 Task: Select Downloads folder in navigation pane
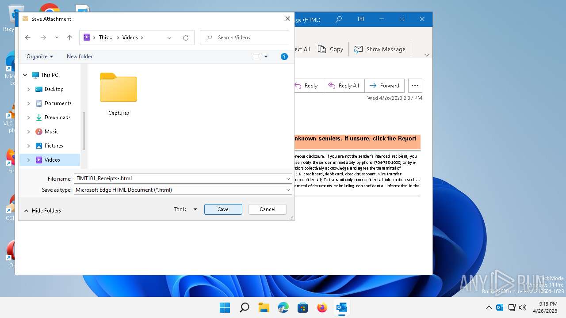(x=57, y=117)
